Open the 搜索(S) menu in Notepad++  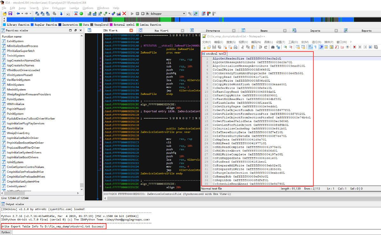point(231,42)
